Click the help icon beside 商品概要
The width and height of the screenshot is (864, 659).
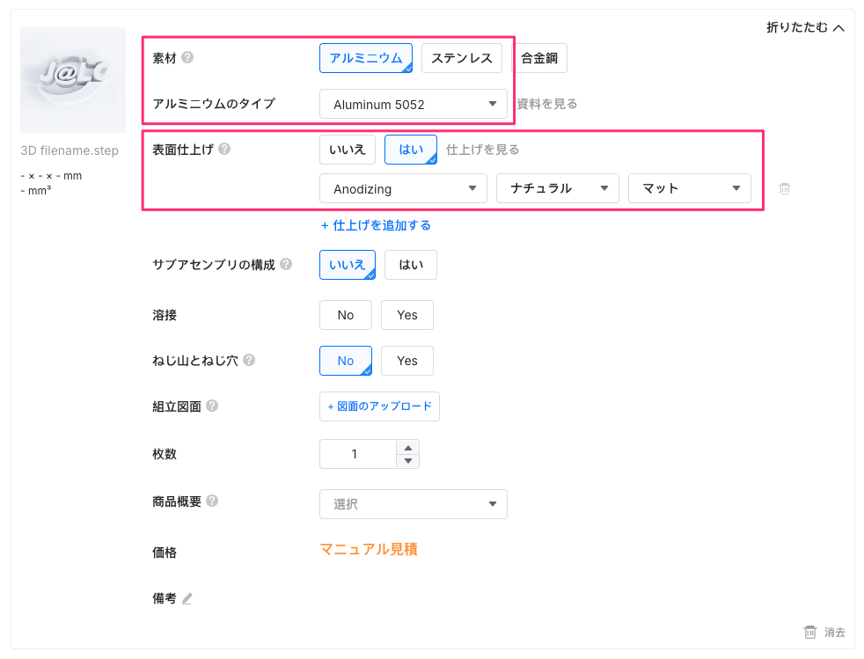[x=212, y=501]
